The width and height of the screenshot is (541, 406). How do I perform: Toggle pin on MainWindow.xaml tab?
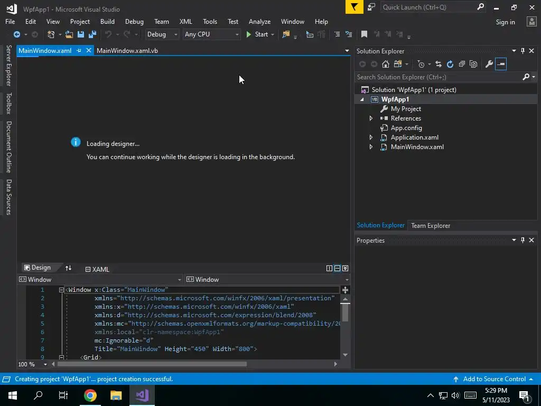[x=79, y=50]
